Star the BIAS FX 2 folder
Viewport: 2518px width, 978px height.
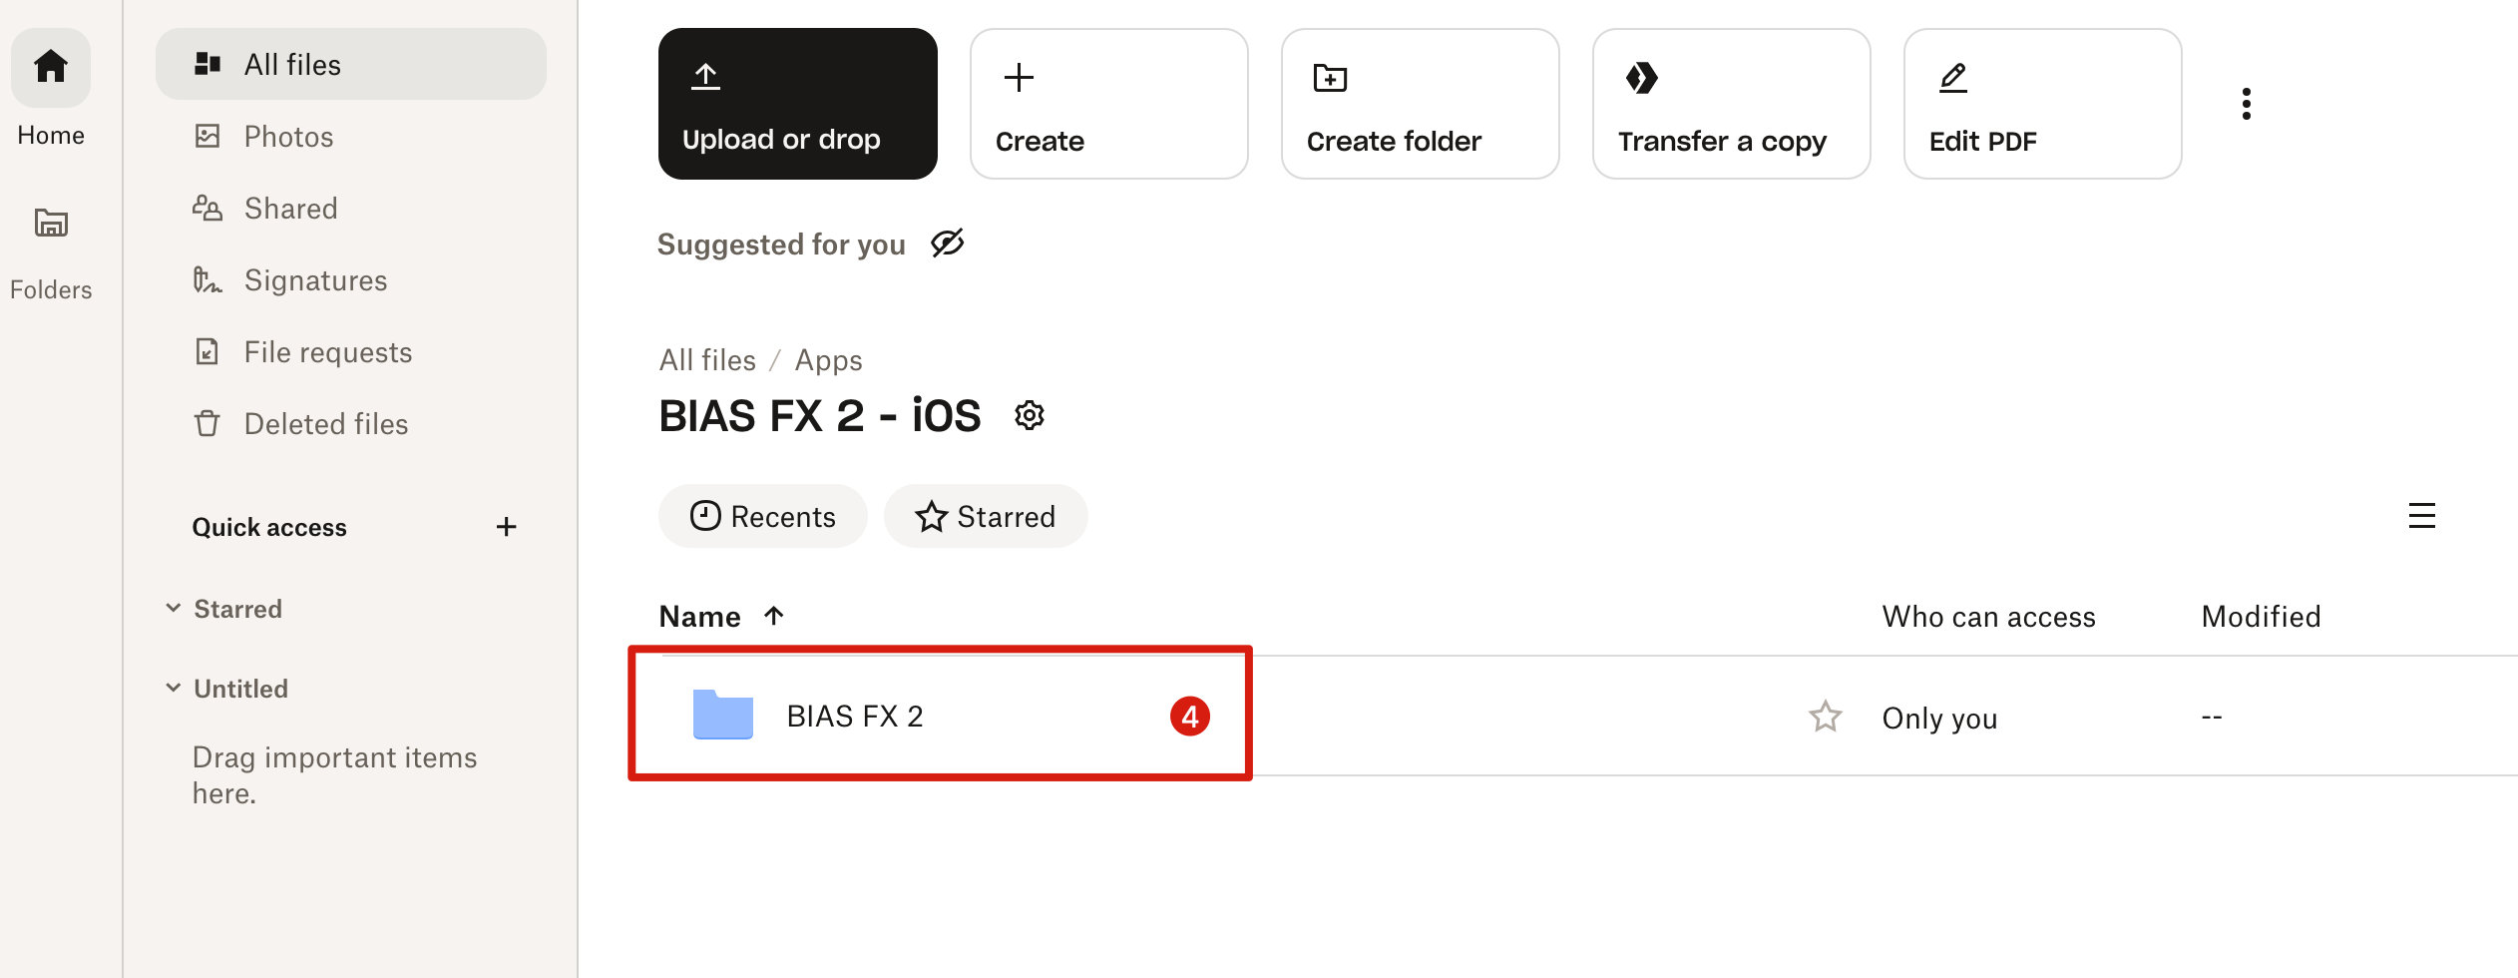(x=1825, y=717)
